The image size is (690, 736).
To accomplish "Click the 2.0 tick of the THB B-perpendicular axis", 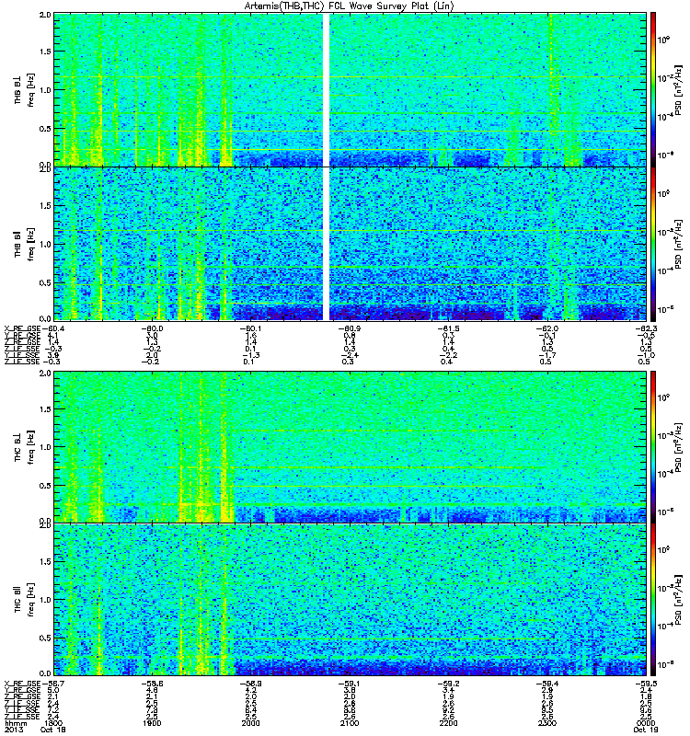I will [45, 15].
